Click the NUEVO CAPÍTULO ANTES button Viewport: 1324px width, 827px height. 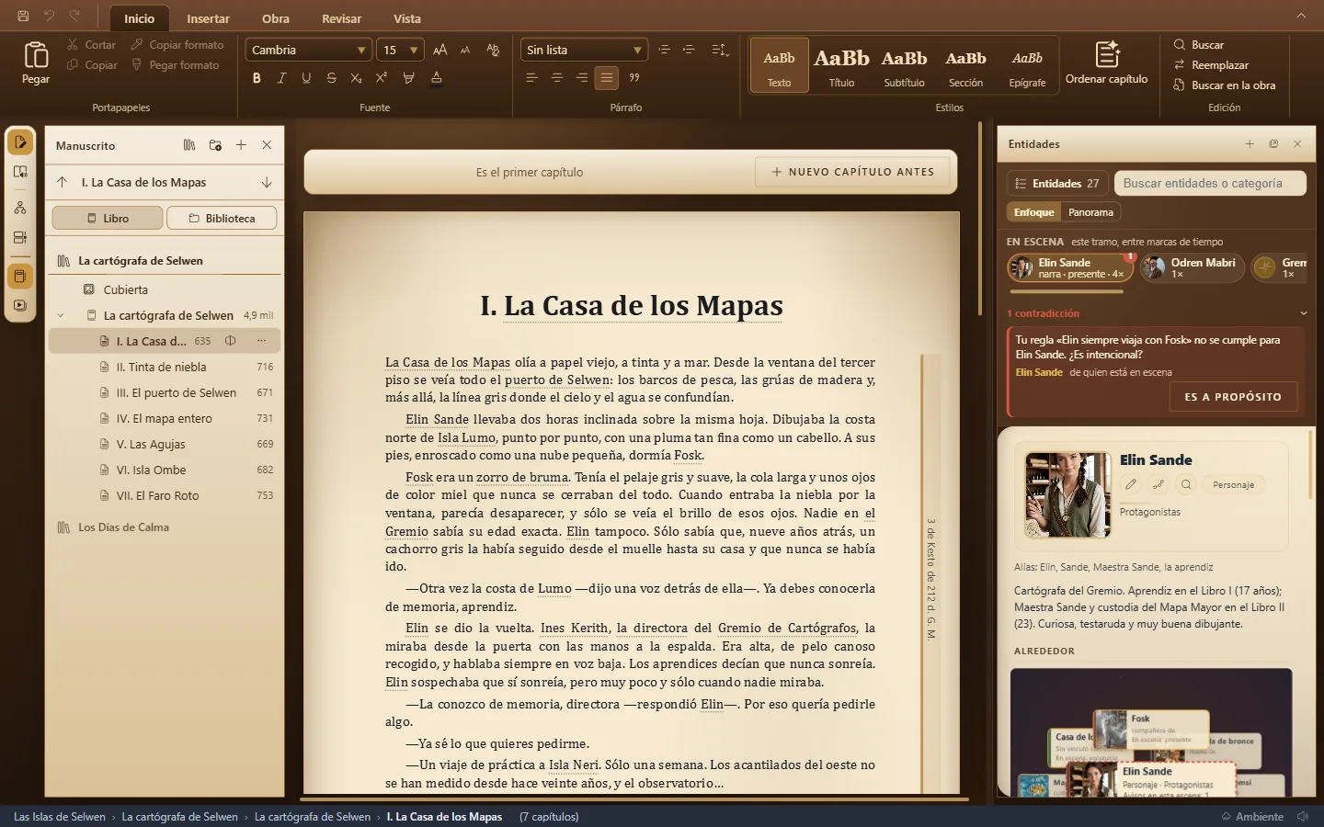pyautogui.click(x=852, y=172)
